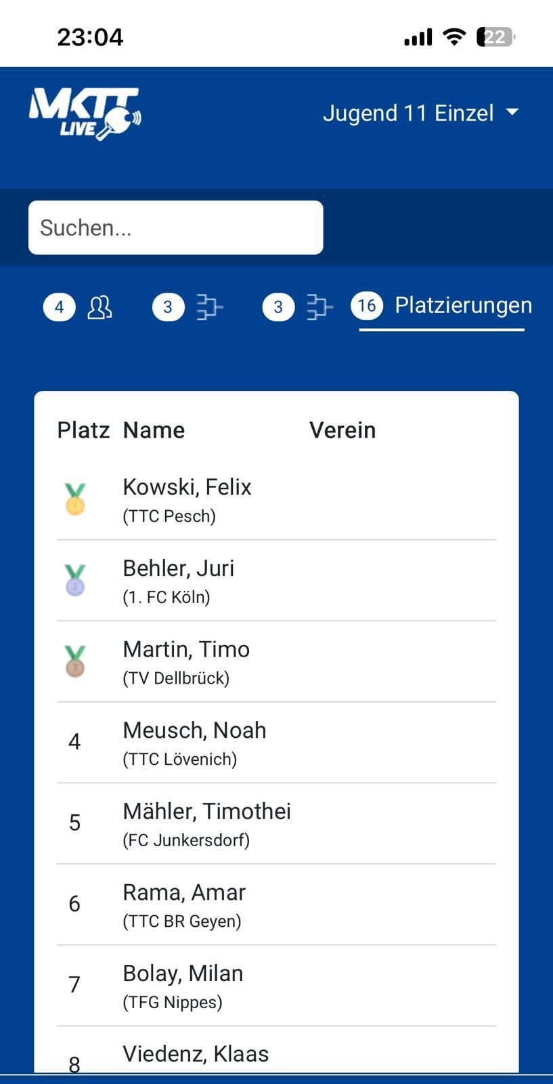Tap the Wi-Fi status icon
The width and height of the screenshot is (553, 1084).
click(x=454, y=37)
